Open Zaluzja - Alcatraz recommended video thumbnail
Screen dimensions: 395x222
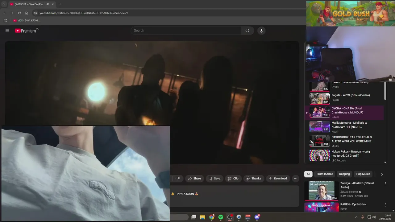pyautogui.click(x=322, y=191)
